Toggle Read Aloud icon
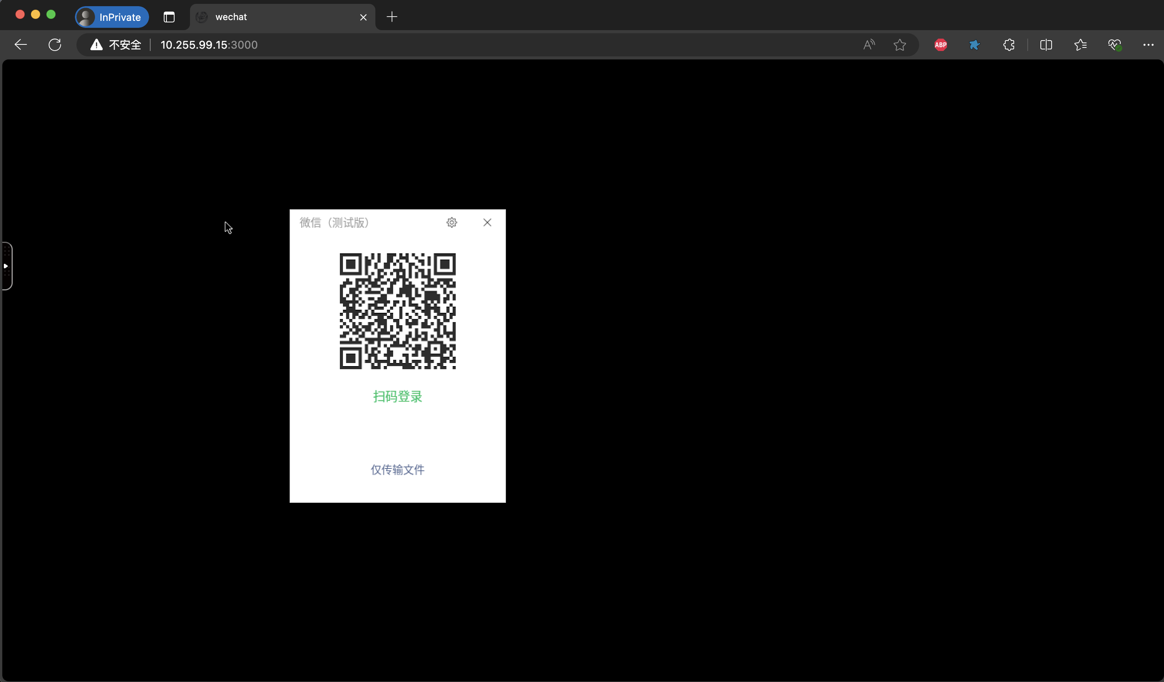This screenshot has width=1164, height=682. tap(869, 45)
